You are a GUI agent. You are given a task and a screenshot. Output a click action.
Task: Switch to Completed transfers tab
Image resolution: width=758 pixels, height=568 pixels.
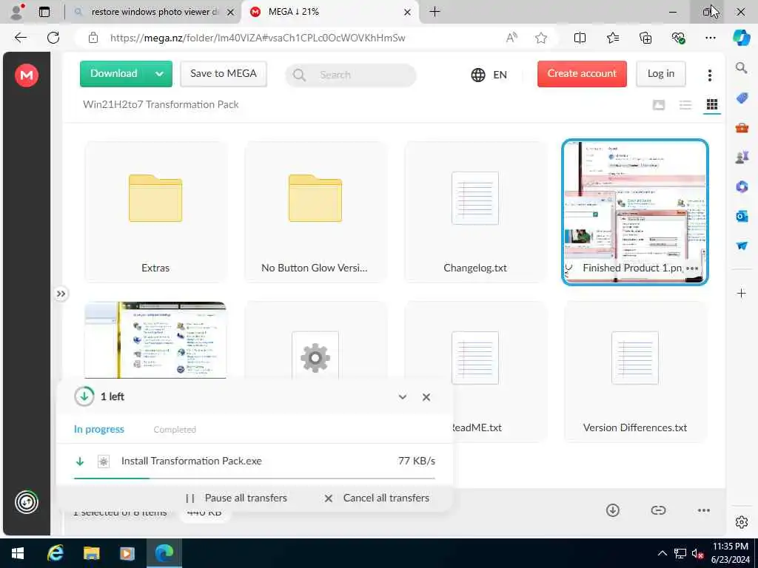click(x=175, y=430)
